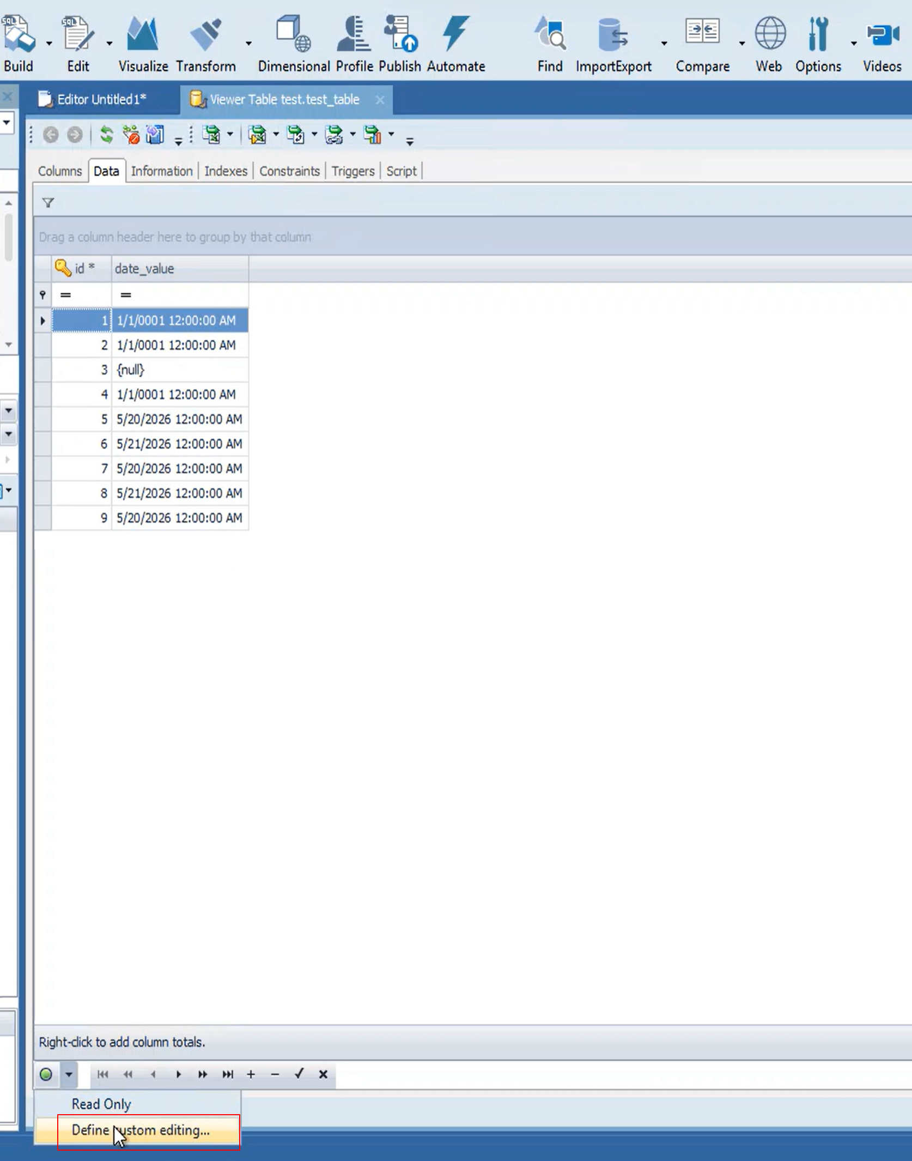Open the Find tool

[x=550, y=44]
